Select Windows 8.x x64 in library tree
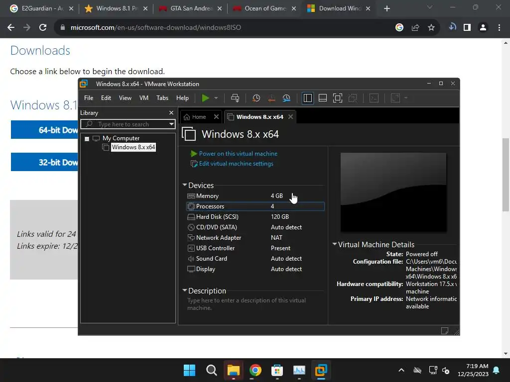Image resolution: width=510 pixels, height=382 pixels. 133,147
